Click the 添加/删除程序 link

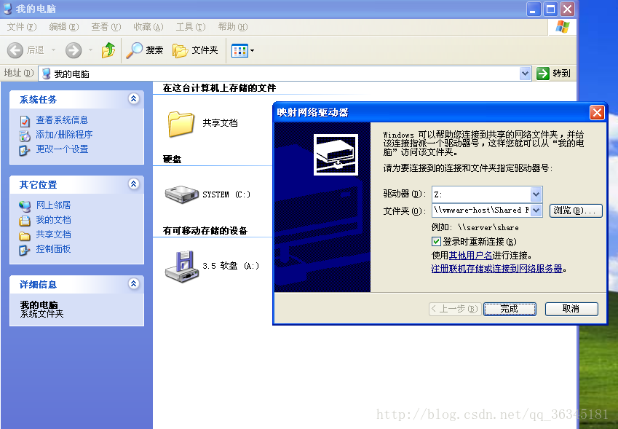click(64, 135)
